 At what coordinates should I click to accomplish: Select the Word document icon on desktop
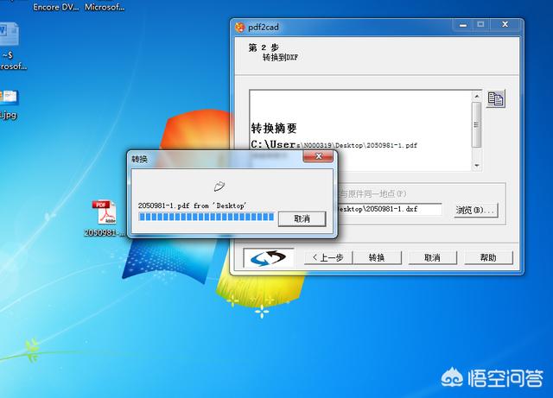coord(10,46)
